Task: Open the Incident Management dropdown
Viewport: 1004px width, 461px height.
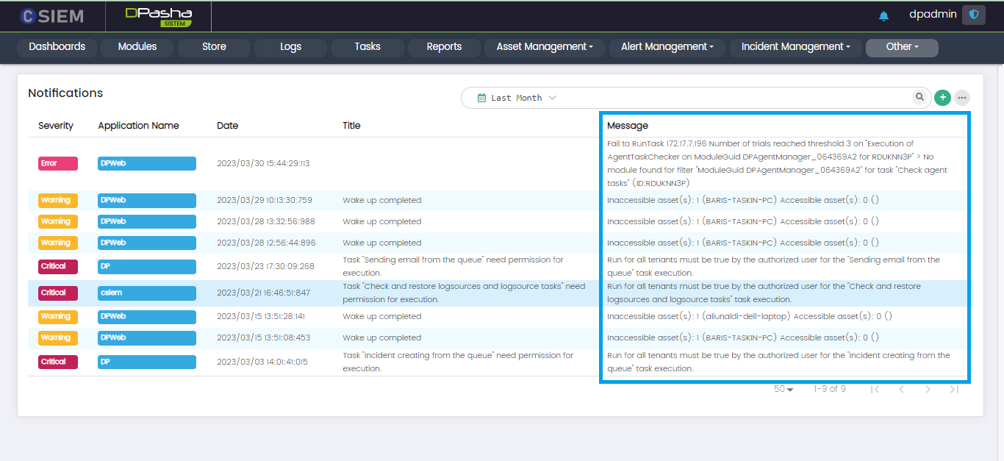Action: click(795, 47)
